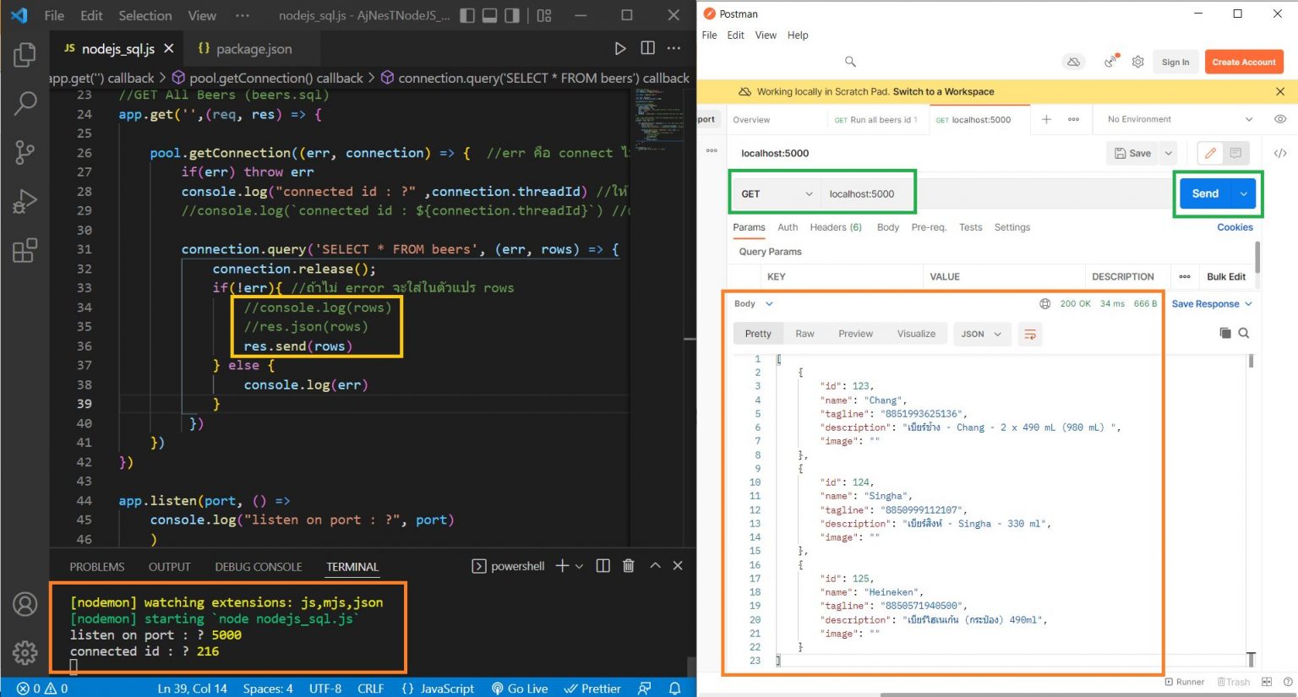Select the Headers tab in request
1298x697 pixels.
point(835,227)
